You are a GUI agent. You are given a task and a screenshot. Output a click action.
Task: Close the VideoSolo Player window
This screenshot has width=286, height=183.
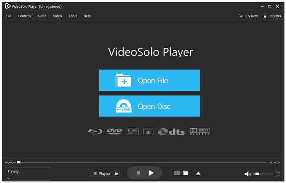[x=277, y=6]
